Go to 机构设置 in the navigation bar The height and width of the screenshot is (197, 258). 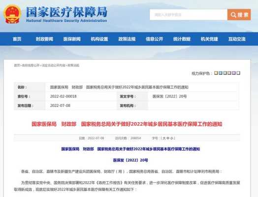[99, 39]
